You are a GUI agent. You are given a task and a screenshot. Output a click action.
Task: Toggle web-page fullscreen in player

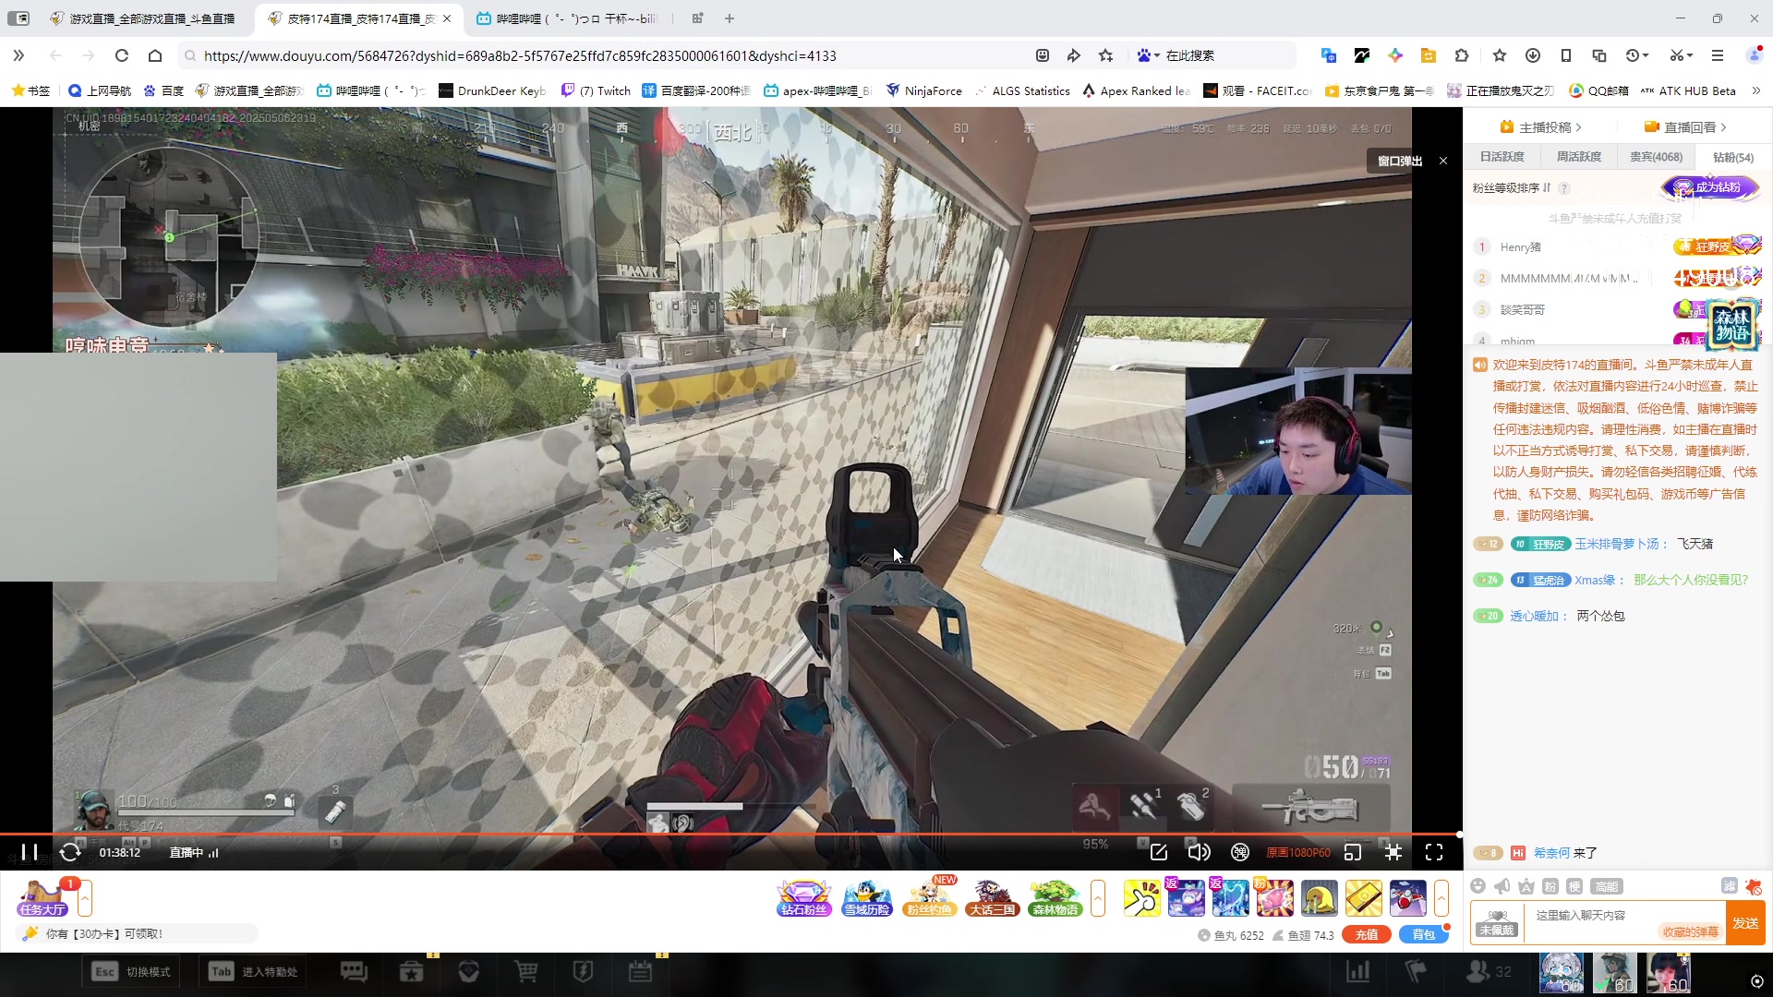pos(1393,852)
